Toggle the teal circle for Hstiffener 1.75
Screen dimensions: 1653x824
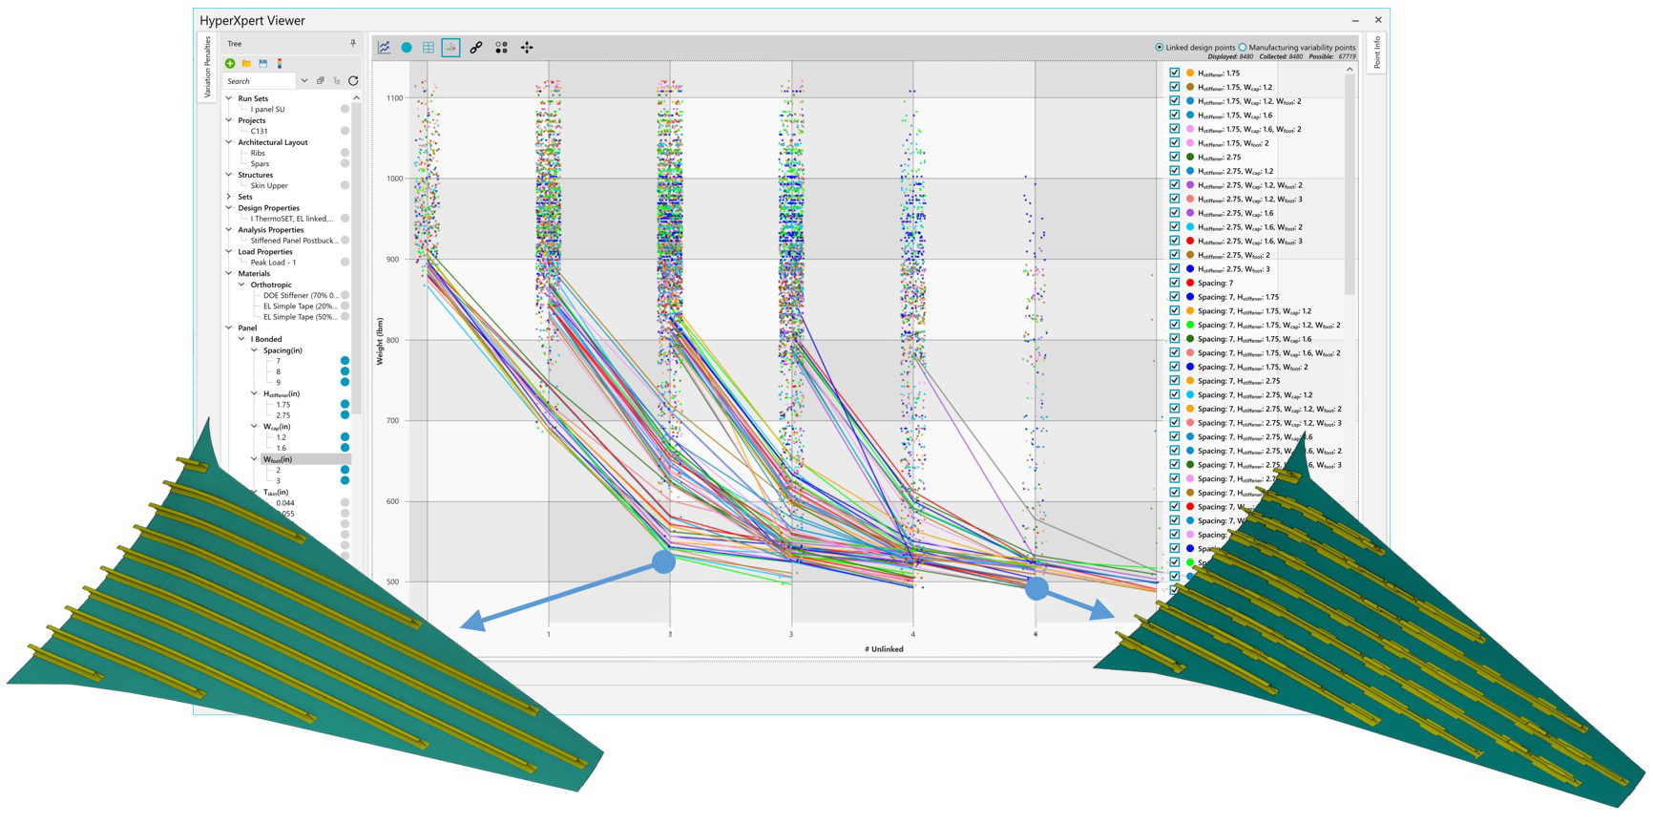pos(345,405)
